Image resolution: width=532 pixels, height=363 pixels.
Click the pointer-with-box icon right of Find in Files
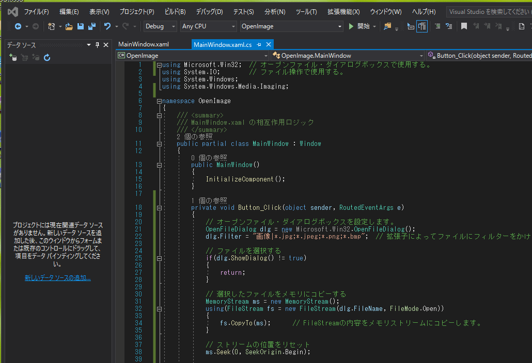pos(411,26)
